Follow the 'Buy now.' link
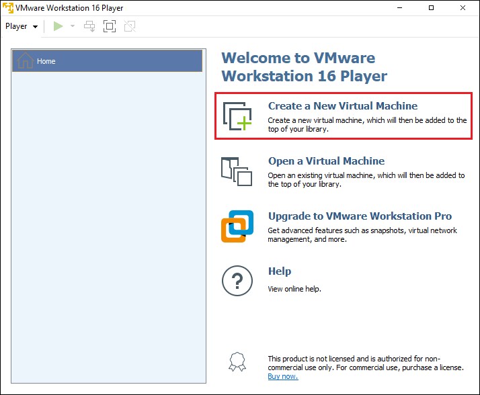480x395 pixels. click(282, 376)
